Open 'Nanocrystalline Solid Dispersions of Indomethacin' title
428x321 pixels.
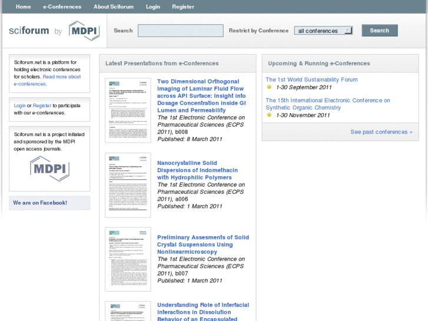coord(197,170)
